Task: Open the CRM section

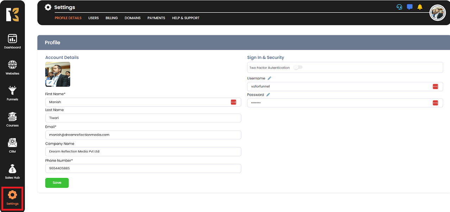Action: (x=12, y=145)
